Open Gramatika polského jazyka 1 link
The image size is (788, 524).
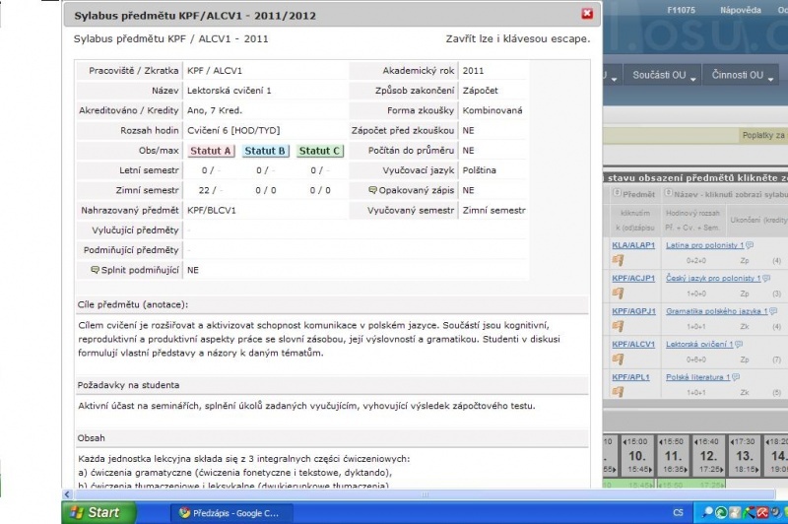pos(701,311)
